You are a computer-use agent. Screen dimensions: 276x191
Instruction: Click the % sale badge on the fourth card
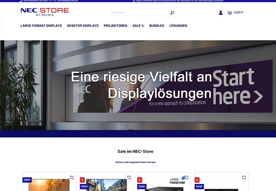tap(197, 180)
